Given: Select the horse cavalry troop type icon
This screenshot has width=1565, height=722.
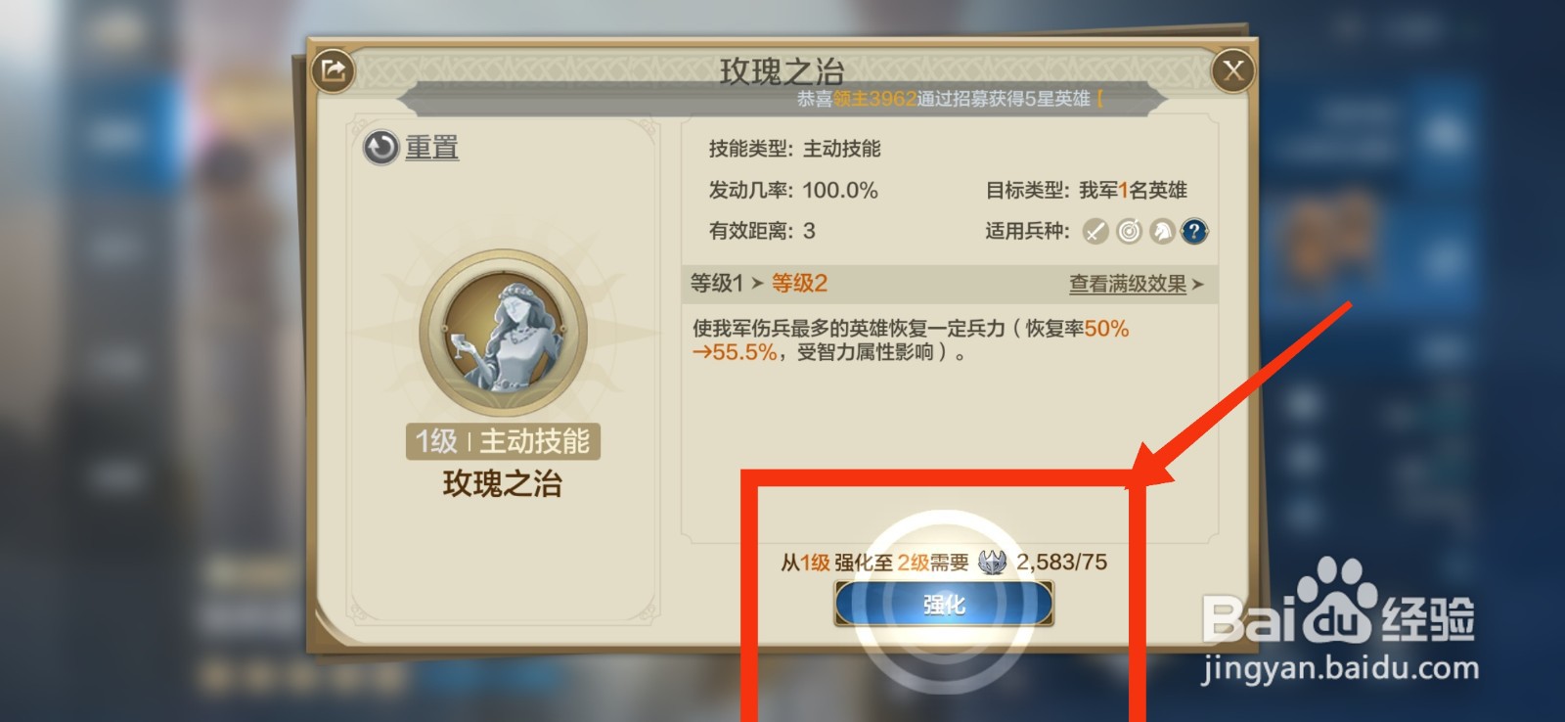Looking at the screenshot, I should tap(1161, 231).
